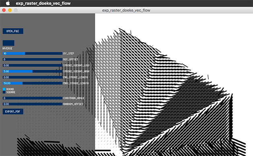Open the Apple menu
Viewport: 253px width, 156px height.
8,3
